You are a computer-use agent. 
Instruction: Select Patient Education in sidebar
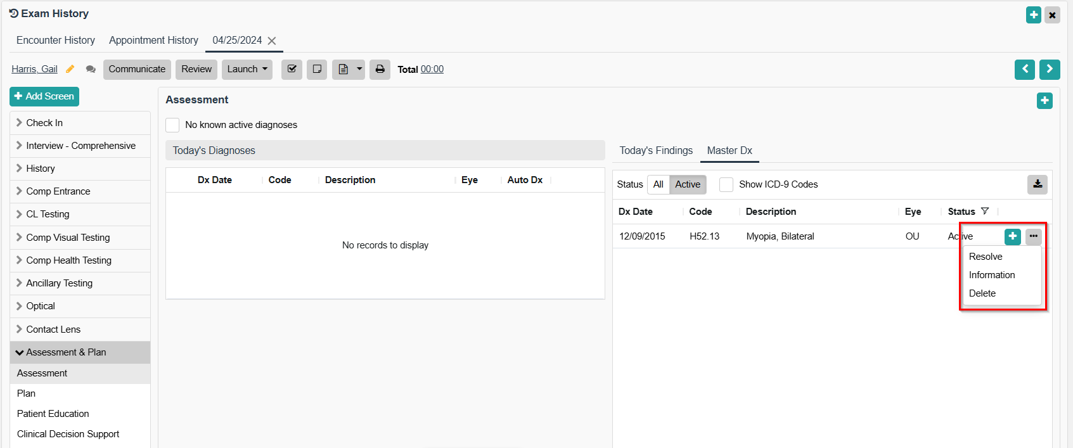coord(53,414)
